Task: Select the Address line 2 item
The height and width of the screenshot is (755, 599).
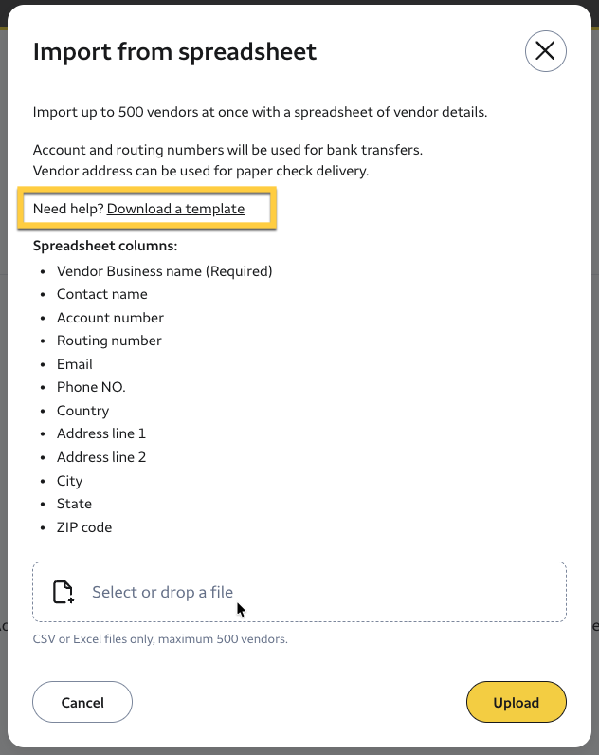Action: (x=101, y=457)
